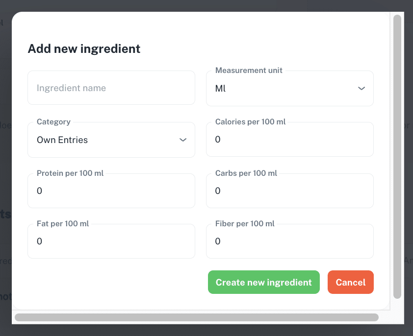Open the Measurement unit dropdown showing Ml
The image size is (413, 336).
290,88
